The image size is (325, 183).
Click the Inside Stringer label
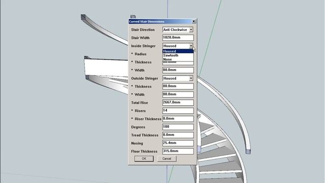[143, 46]
